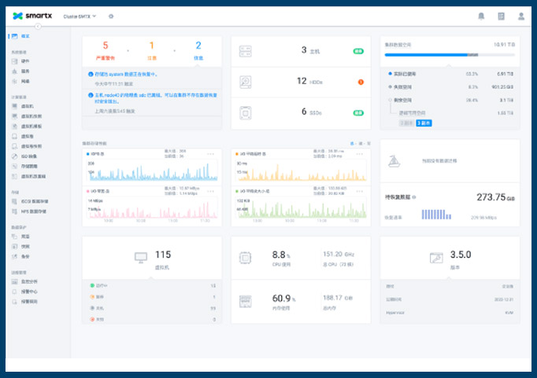The width and height of the screenshot is (537, 378).
Task: Click the smartx logo
Action: (x=32, y=16)
